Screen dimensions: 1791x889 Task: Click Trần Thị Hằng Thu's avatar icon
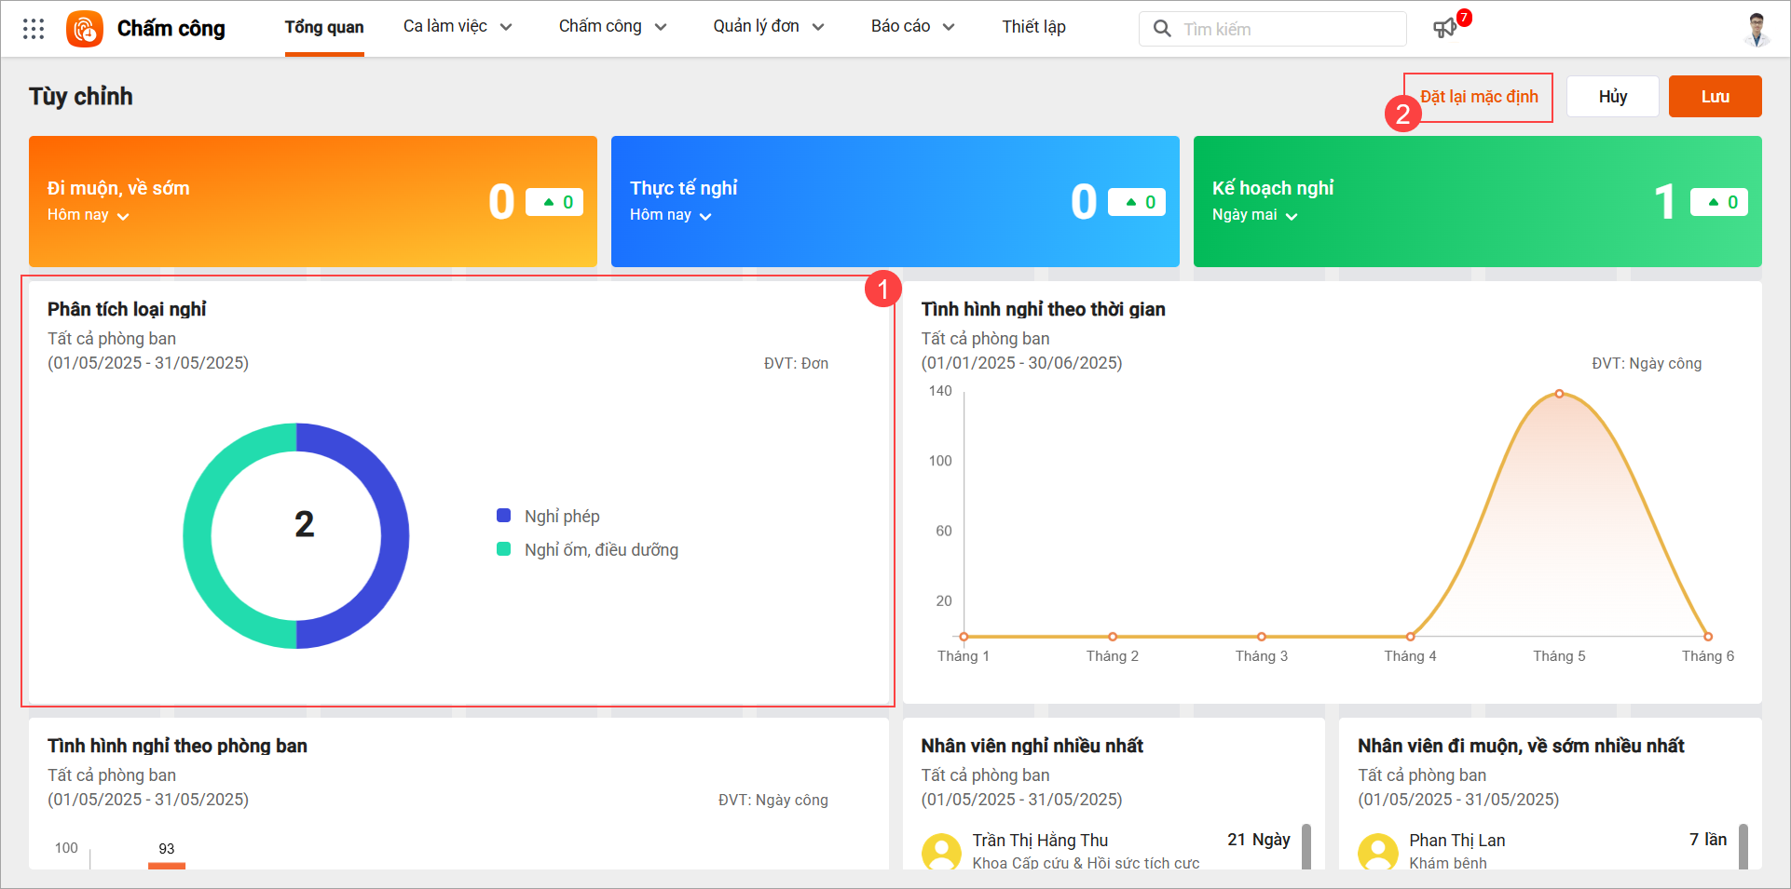point(941,851)
